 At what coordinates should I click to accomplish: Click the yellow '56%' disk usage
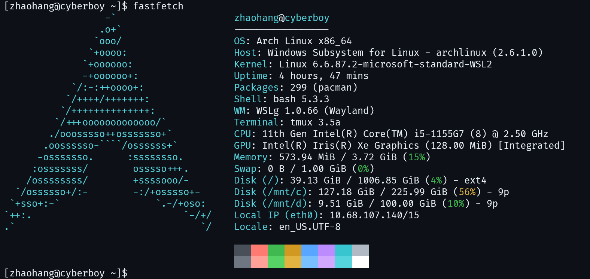(467, 192)
